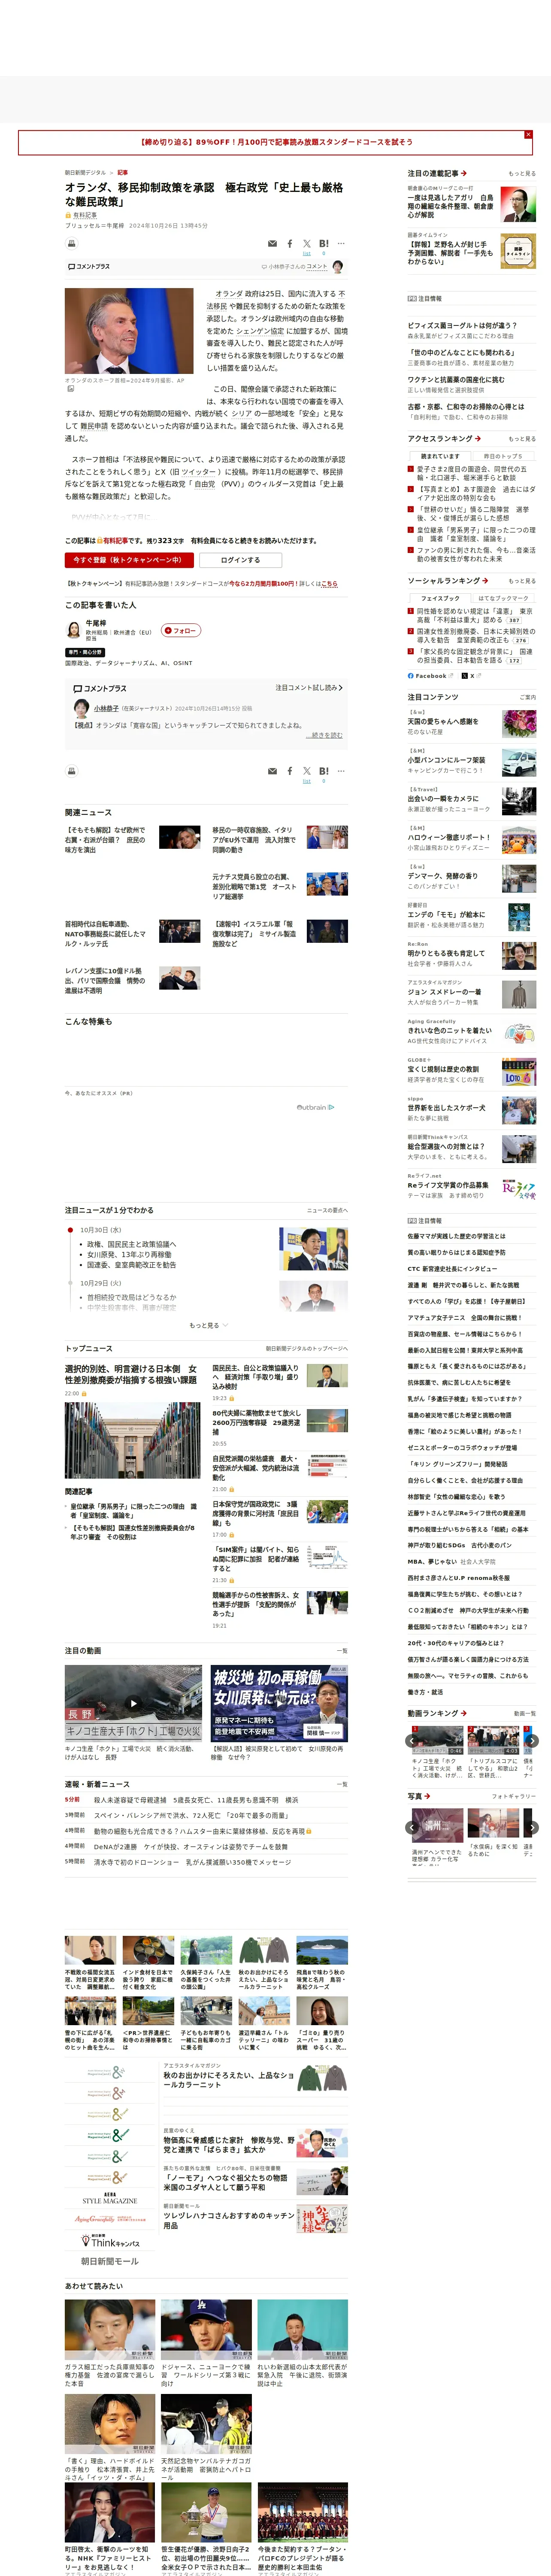Share article by email icon at top
This screenshot has height=2576, width=551.
tap(272, 243)
